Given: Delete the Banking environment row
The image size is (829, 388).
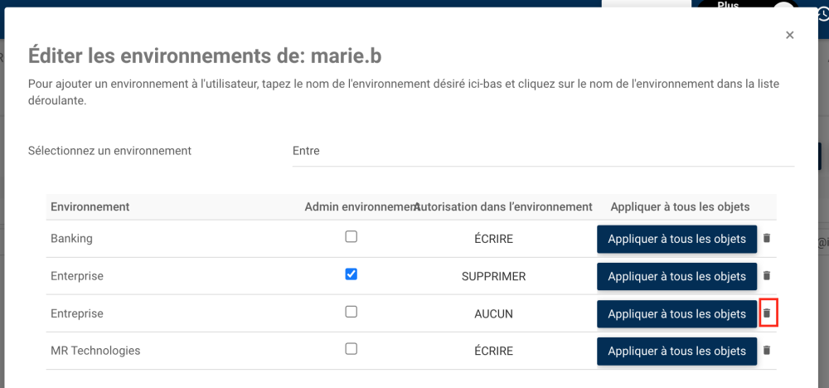Looking at the screenshot, I should [x=767, y=239].
